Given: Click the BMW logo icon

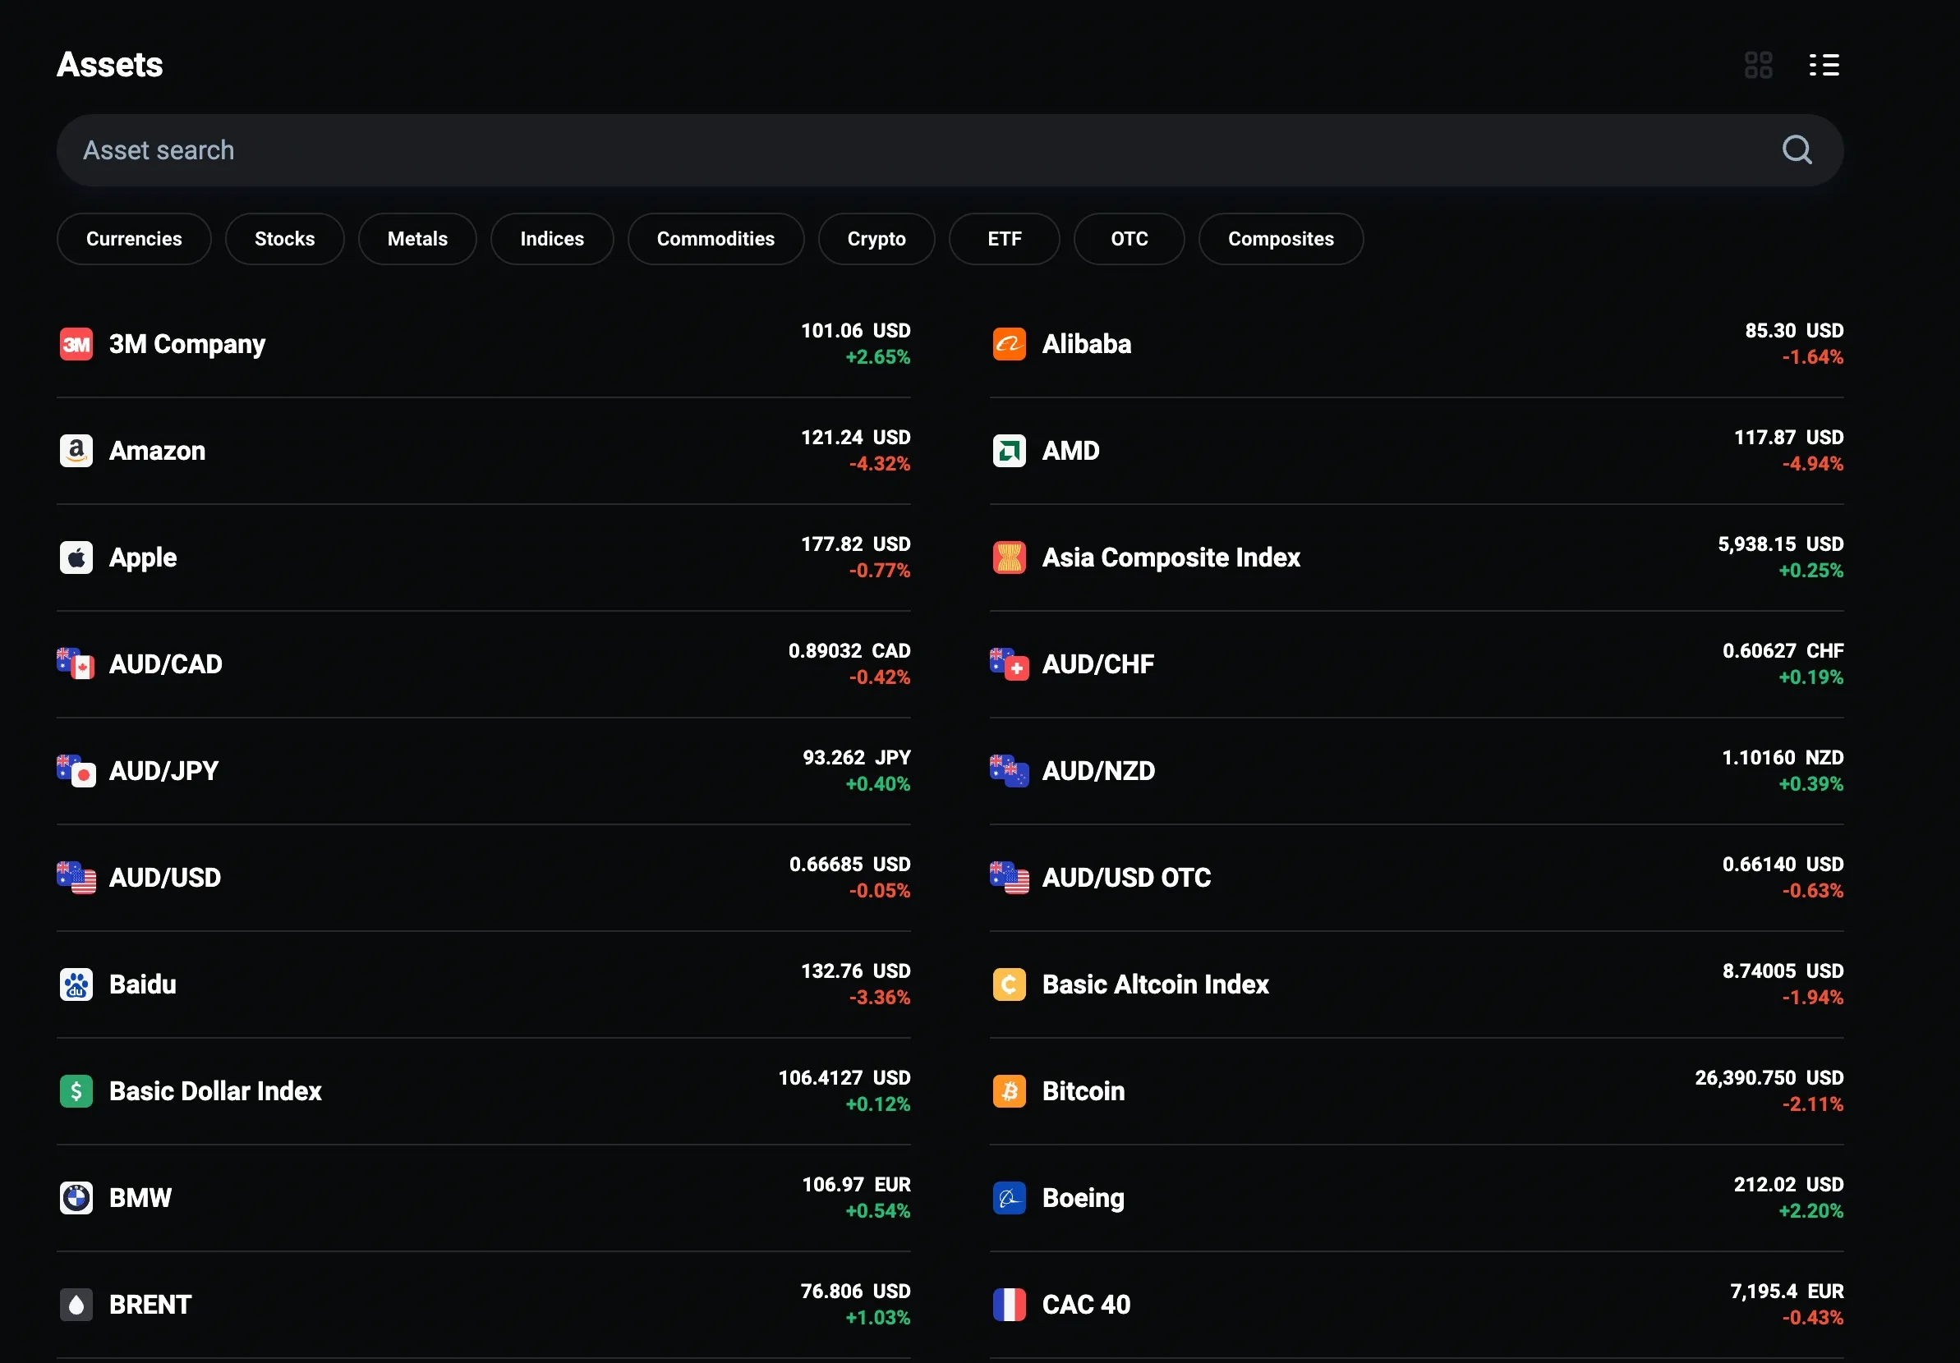Looking at the screenshot, I should [76, 1197].
